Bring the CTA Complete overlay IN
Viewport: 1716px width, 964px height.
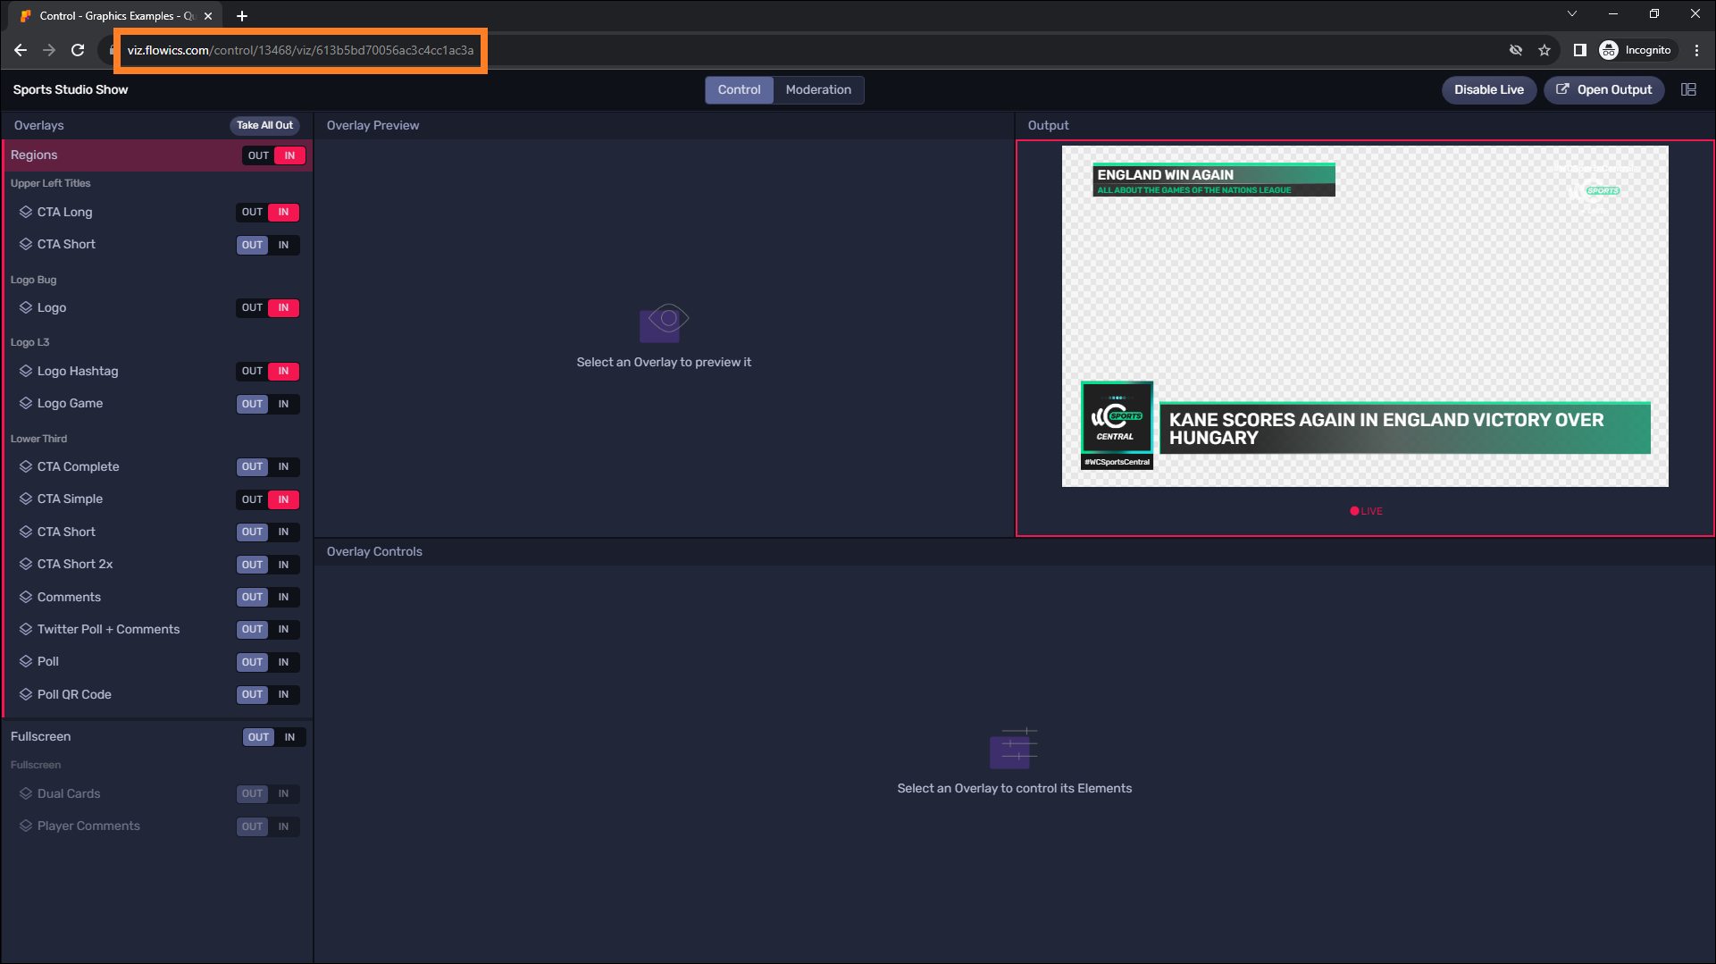pyautogui.click(x=283, y=467)
